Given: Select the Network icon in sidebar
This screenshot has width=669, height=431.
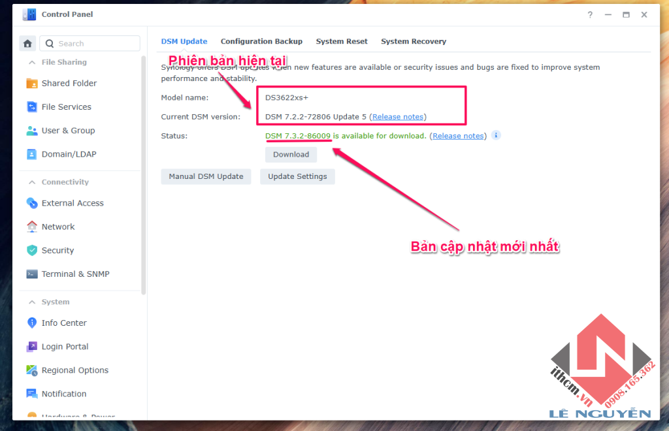Looking at the screenshot, I should click(x=31, y=226).
